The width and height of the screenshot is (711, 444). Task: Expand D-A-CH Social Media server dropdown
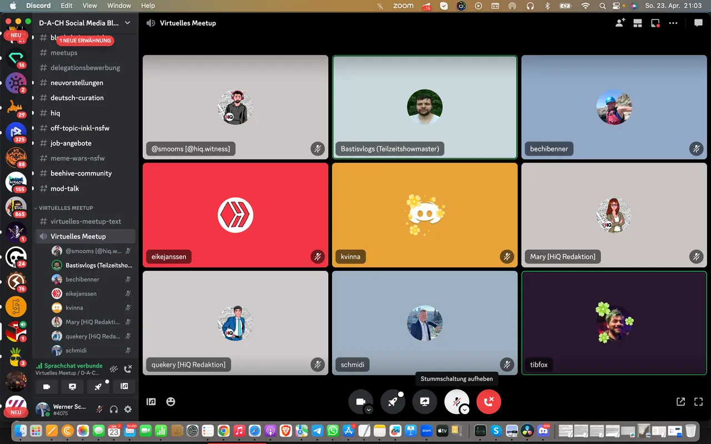point(84,23)
